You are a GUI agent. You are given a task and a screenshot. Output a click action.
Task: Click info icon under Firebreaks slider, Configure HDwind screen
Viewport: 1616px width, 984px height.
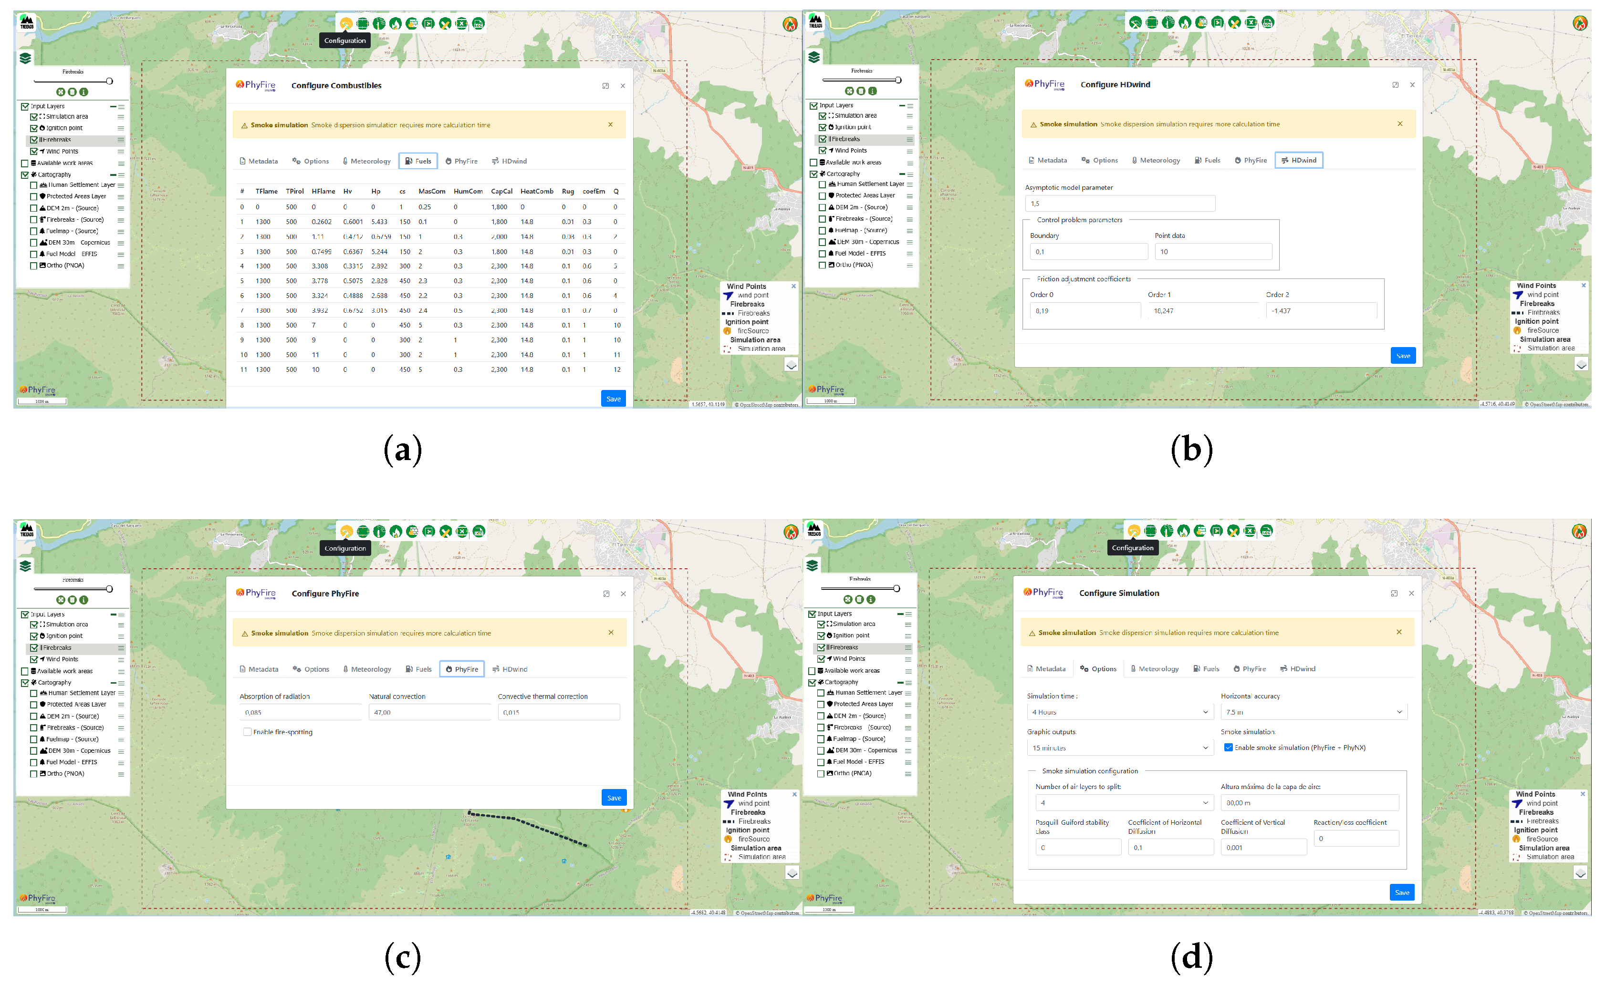pyautogui.click(x=872, y=91)
